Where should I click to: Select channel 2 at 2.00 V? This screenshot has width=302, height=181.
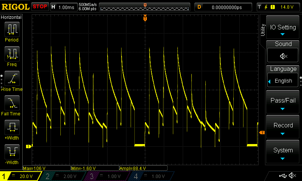coord(63,176)
